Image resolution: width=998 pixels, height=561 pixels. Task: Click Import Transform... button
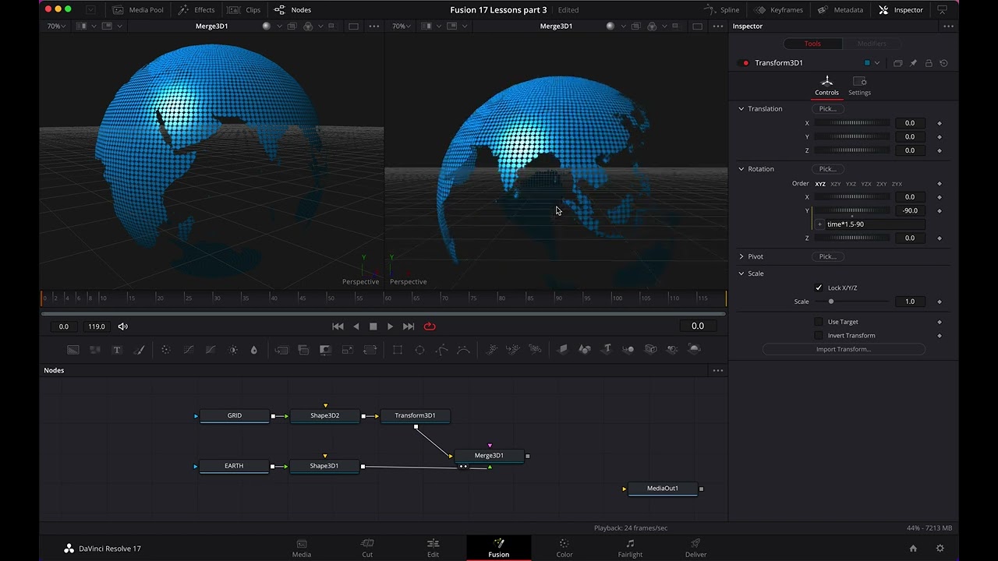tap(844, 350)
